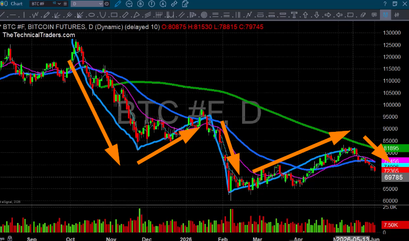Viewport: 409px width, 241px height.
Task: Open the help question mark
Action: point(385,4)
